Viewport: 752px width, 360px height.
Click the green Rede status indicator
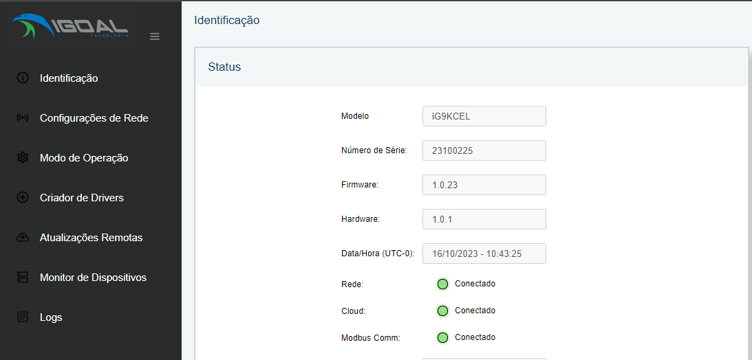442,284
